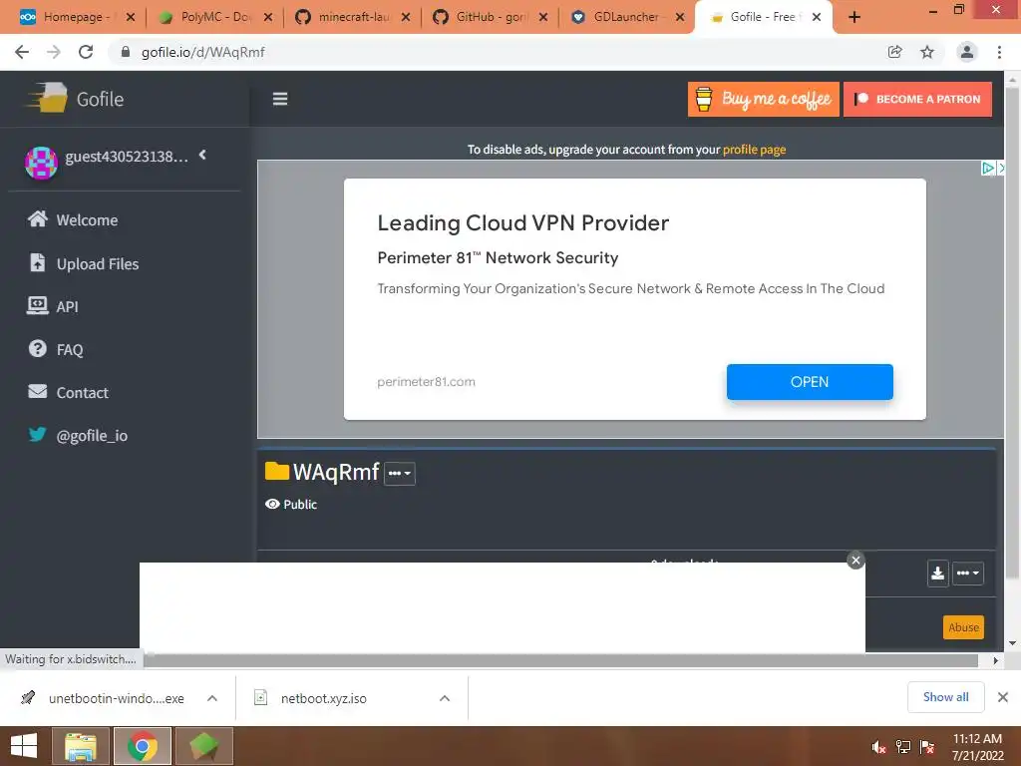Click the Upload Files icon

coord(37,263)
